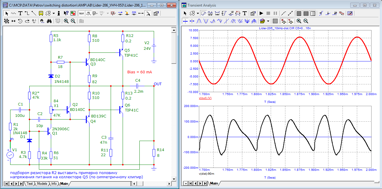The height and width of the screenshot is (189, 382).
Task: Click the v(out) (V) plot label
Action: click(x=205, y=98)
